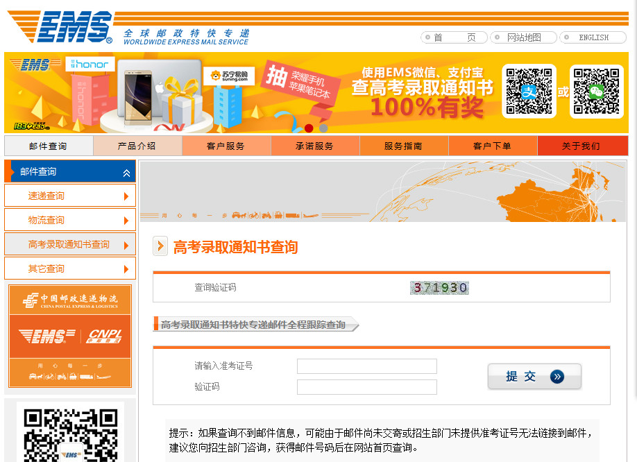Focus the 请输入准考证号 input field
This screenshot has height=462, width=637.
366,366
